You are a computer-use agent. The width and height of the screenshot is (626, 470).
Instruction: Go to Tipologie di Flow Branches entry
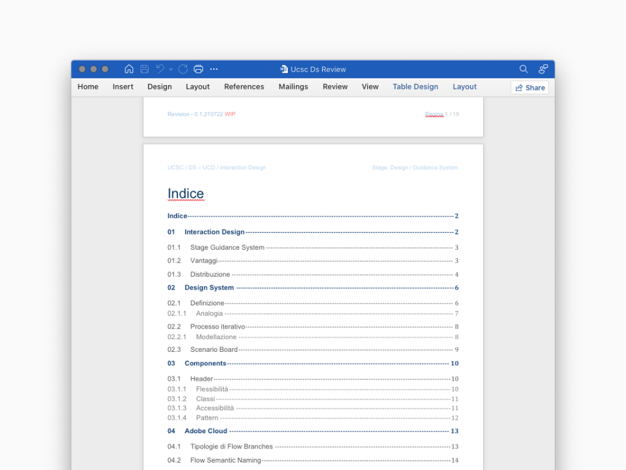coord(312,446)
